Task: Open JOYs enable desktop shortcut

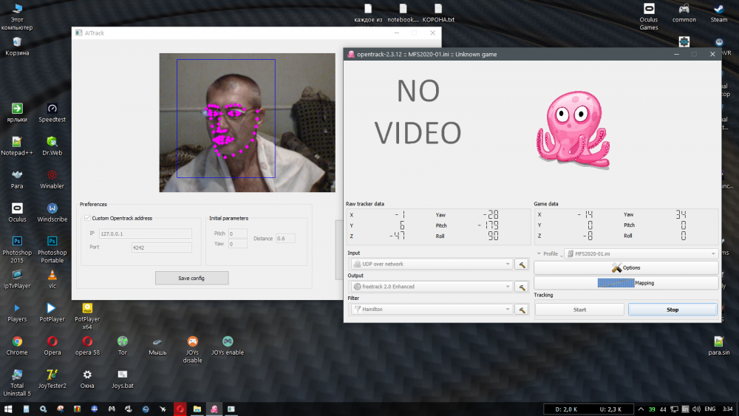Action: tap(228, 346)
